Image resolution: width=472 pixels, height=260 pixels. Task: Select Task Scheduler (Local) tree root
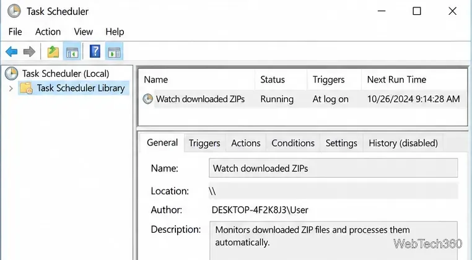65,74
